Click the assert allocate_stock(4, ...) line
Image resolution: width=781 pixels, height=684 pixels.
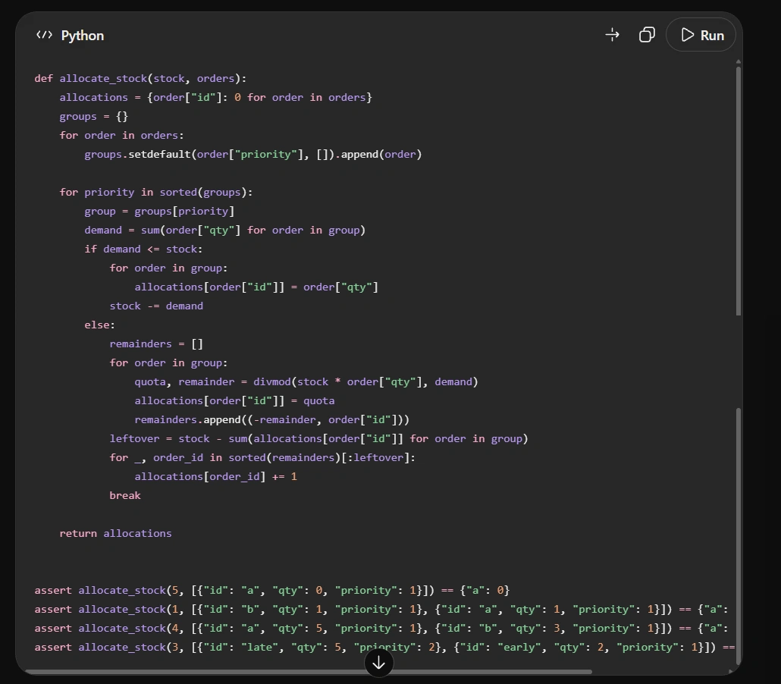pyautogui.click(x=381, y=628)
